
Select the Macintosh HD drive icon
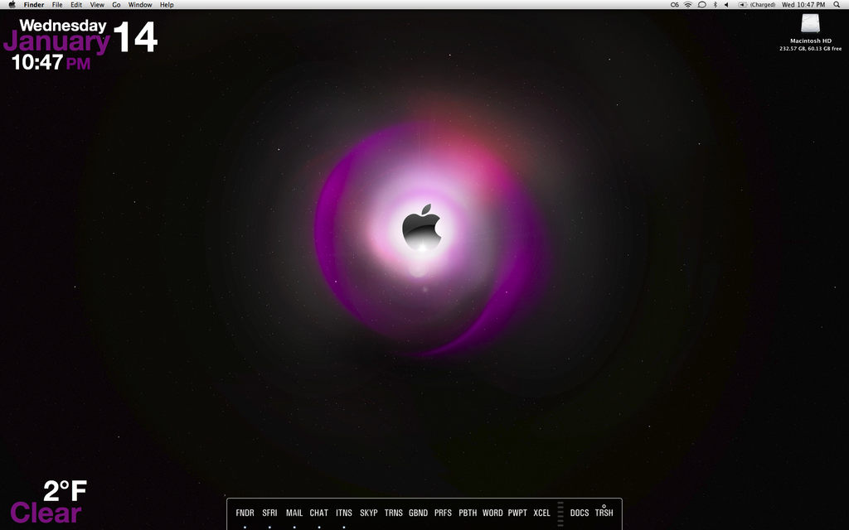pos(811,24)
